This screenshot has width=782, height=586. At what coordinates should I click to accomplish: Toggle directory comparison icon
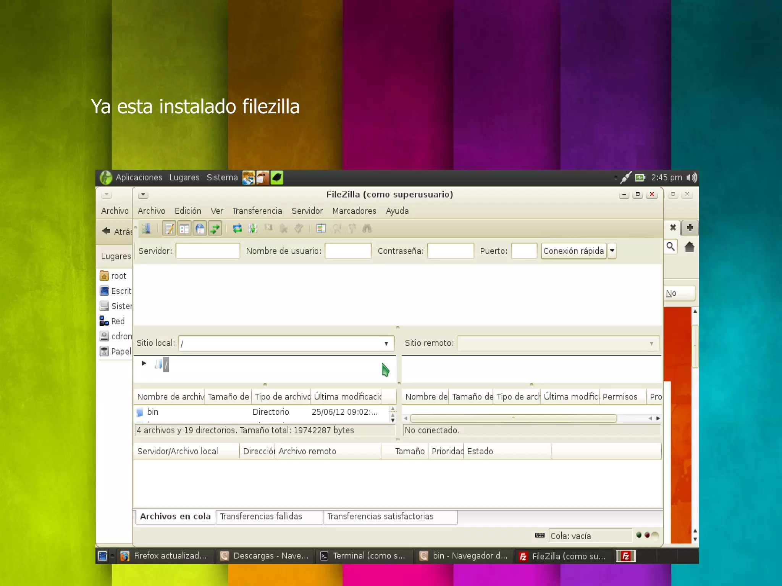pos(336,229)
